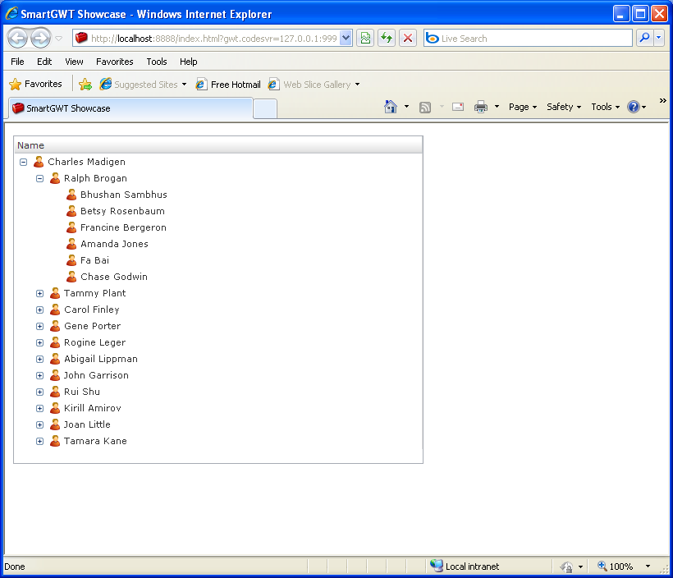This screenshot has height=578, width=673.
Task: Click the Back navigation arrow
Action: point(18,38)
